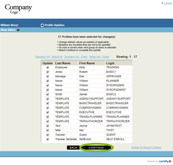Toggle the checkbox for Traveler Guest
This screenshot has width=173, height=166.
[48, 135]
